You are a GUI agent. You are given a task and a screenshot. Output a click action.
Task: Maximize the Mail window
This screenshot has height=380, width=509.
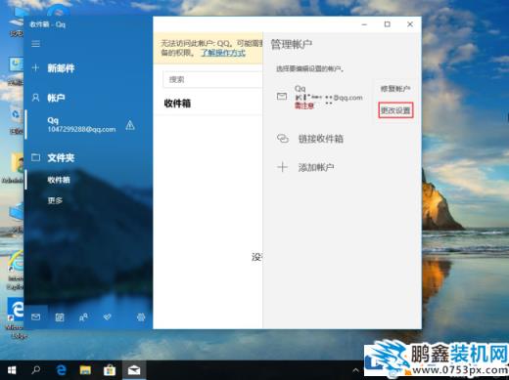(x=388, y=24)
